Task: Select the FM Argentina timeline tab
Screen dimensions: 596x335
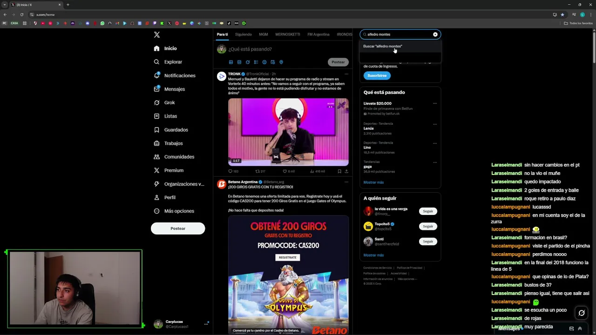Action: coord(318,34)
